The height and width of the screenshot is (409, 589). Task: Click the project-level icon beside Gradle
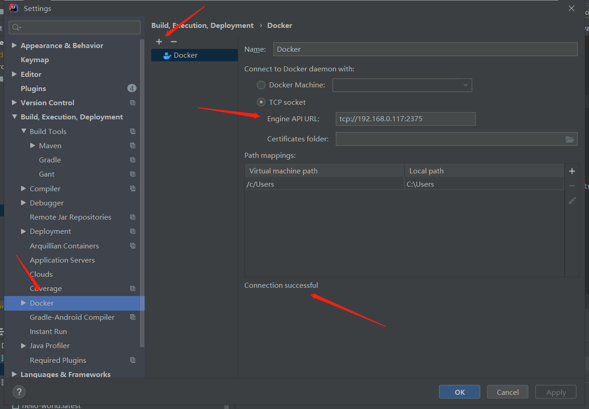(132, 160)
